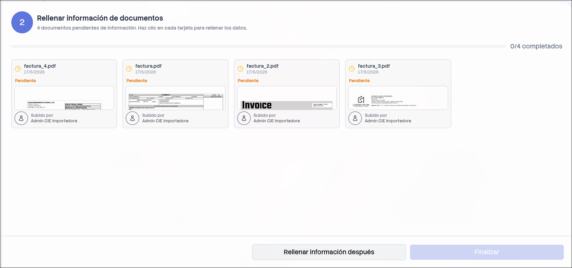Select the factura_3.pdf file name
The width and height of the screenshot is (572, 268).
(x=374, y=66)
